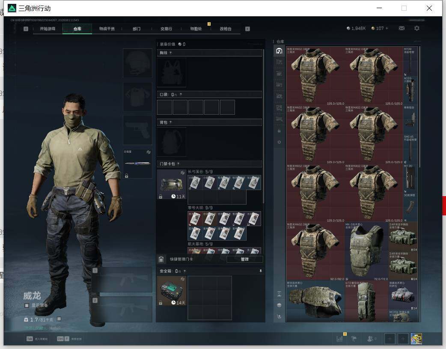Select the empty backpack slot
This screenshot has height=349, width=446.
(172, 142)
